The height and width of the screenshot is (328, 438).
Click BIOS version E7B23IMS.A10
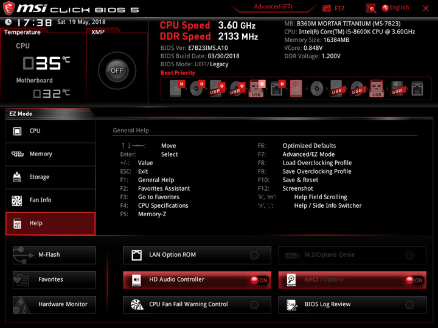(x=208, y=48)
